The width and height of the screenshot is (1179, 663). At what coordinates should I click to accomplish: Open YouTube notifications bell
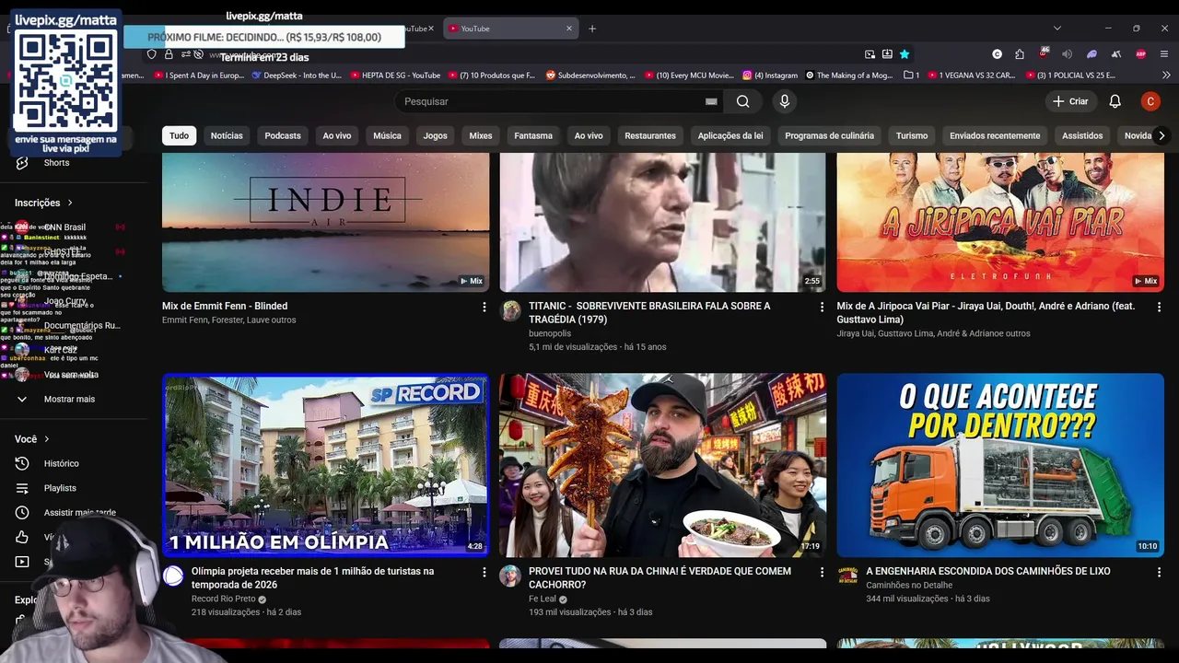click(x=1115, y=101)
